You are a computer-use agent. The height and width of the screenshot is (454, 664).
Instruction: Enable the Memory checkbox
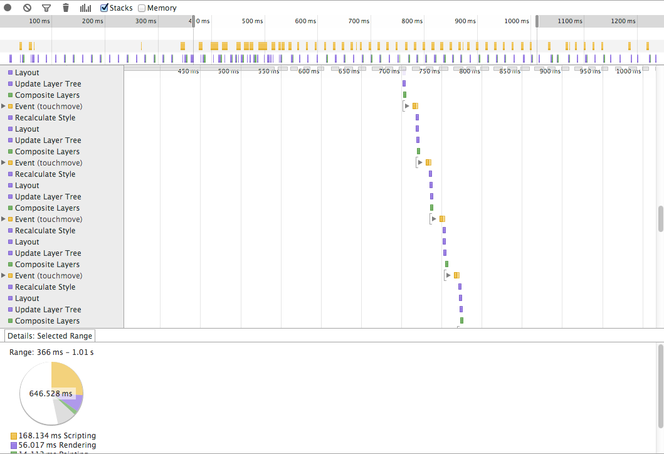(142, 8)
